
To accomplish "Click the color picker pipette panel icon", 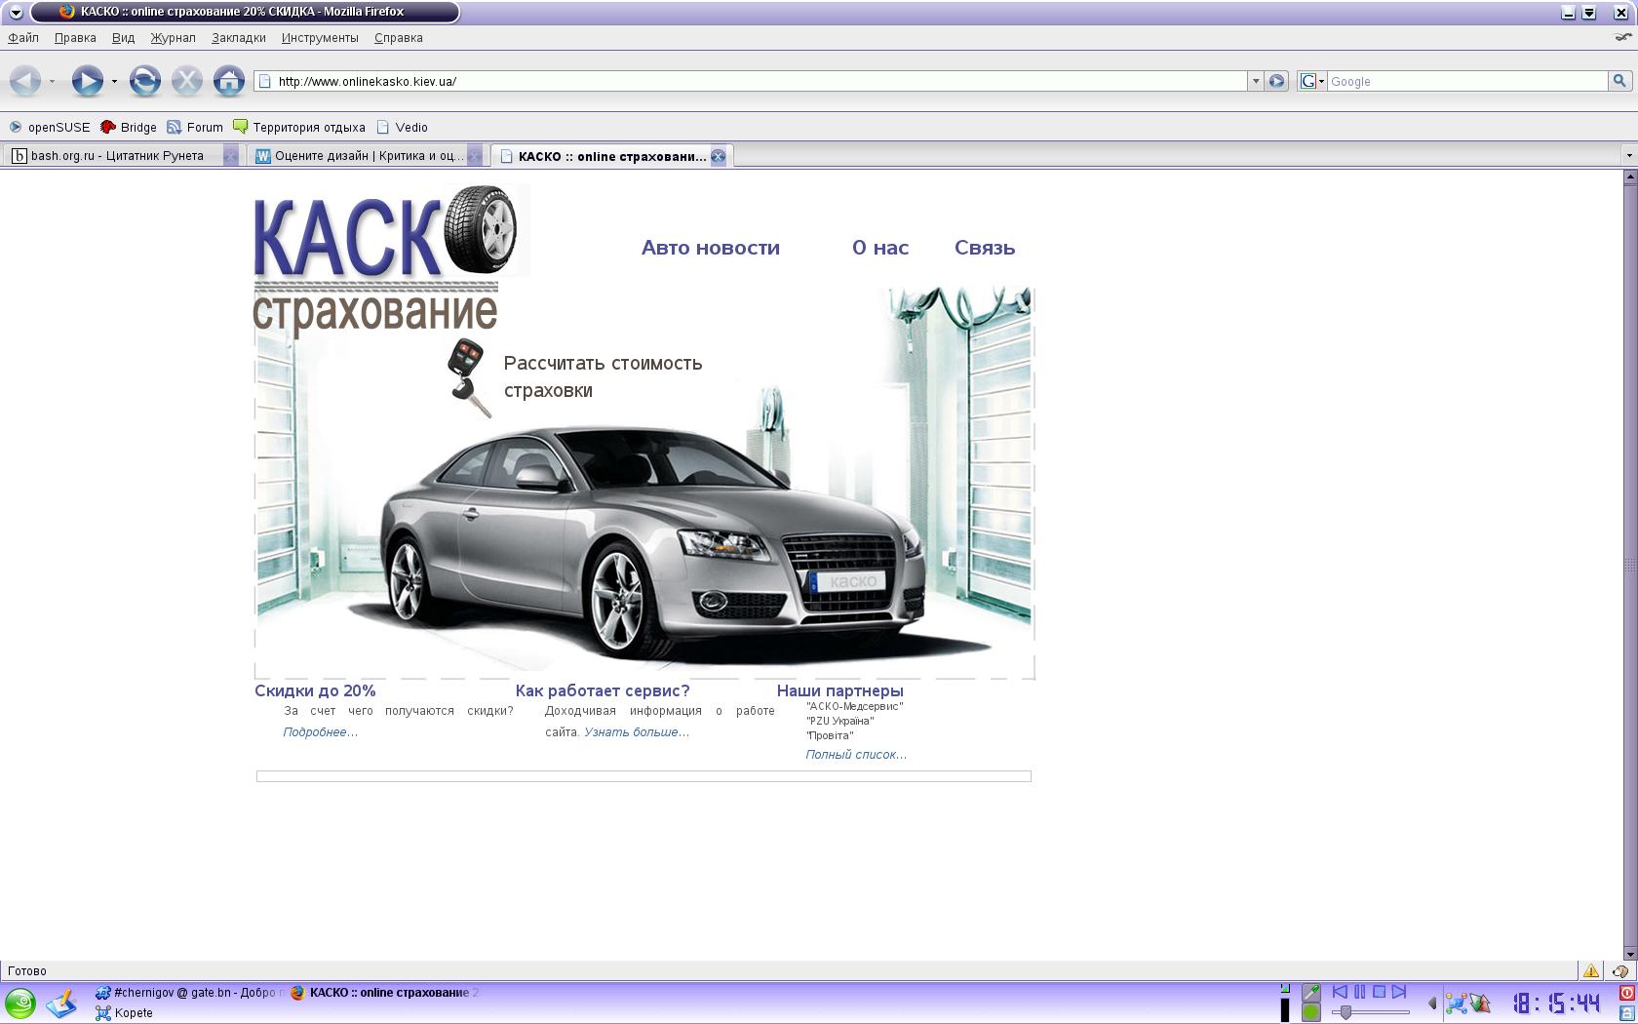I will click(x=1311, y=993).
